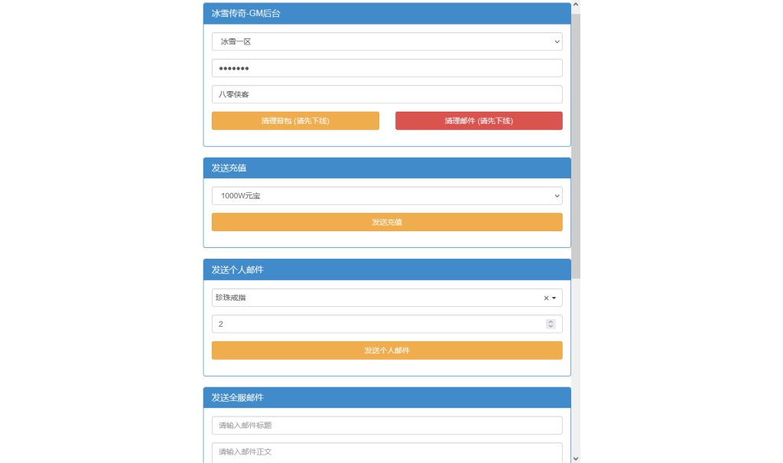Decrease mail item quantity with down arrow
This screenshot has height=463, width=783.
(551, 326)
